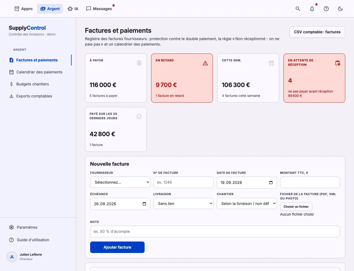Viewport: 354px width, 271px height.
Task: Click the Calendrier des paiements calendar icon
Action: pyautogui.click(x=11, y=72)
